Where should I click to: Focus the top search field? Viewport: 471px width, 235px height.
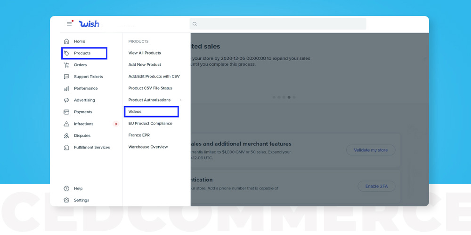[x=278, y=24]
